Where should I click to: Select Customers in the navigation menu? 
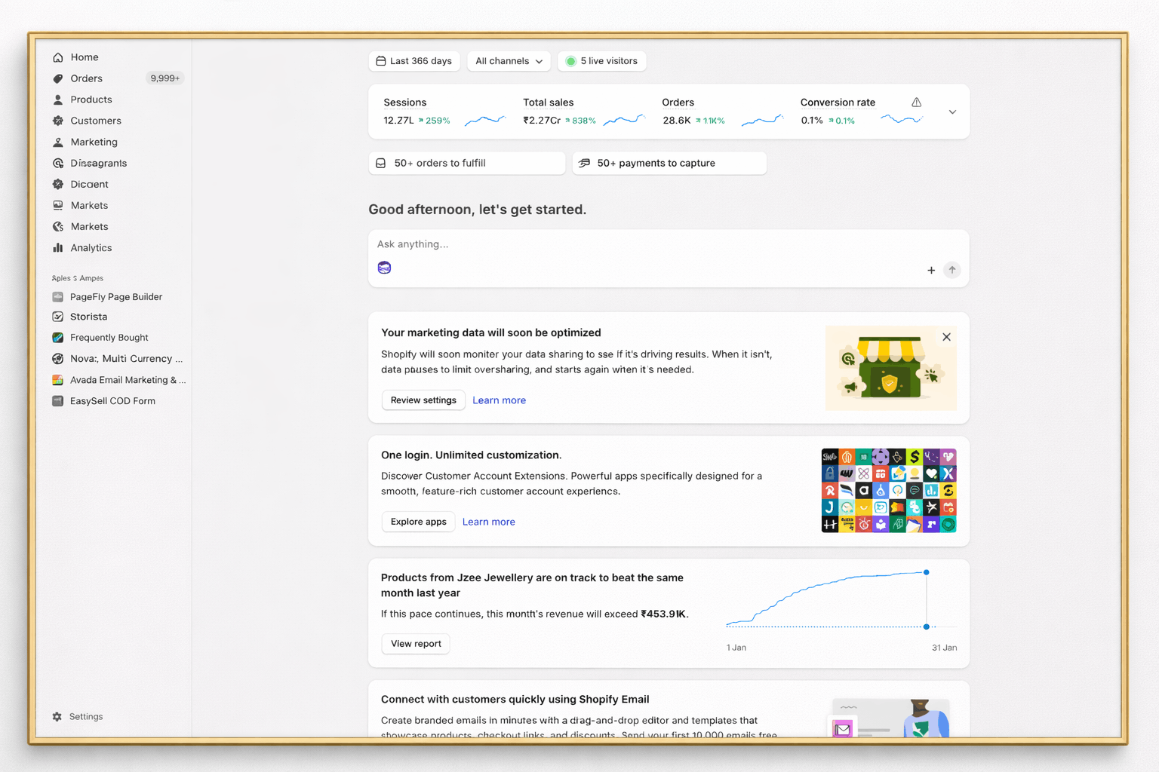tap(95, 121)
